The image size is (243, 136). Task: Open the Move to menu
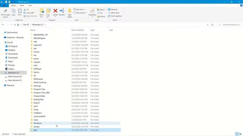point(42,13)
